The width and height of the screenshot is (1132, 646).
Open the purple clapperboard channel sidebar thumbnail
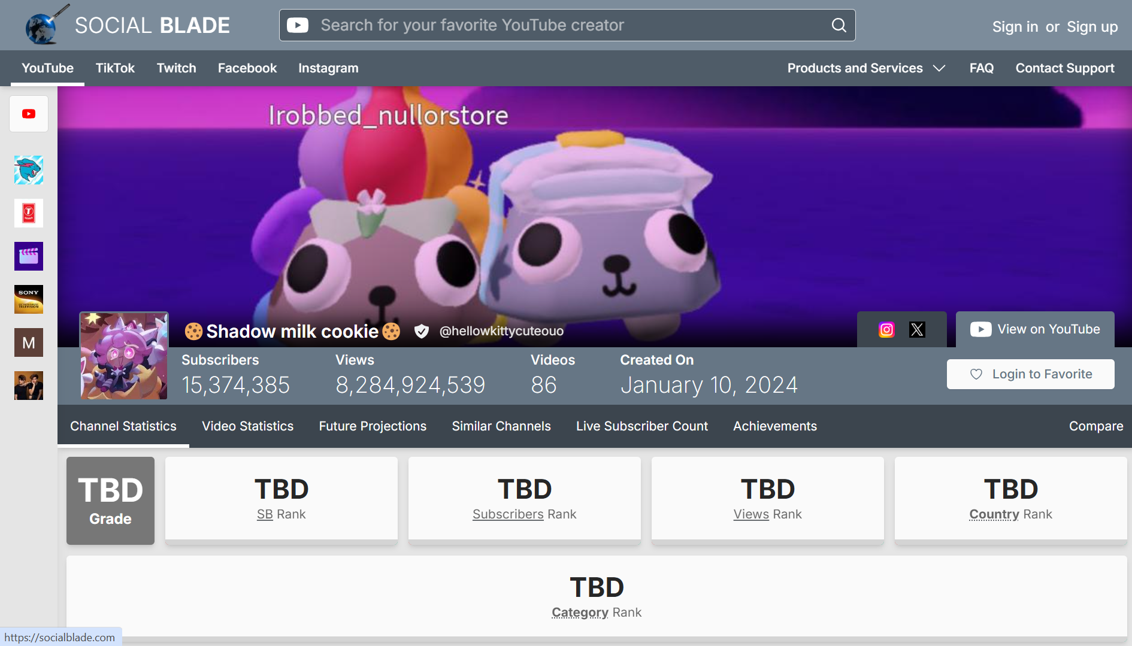(x=29, y=256)
